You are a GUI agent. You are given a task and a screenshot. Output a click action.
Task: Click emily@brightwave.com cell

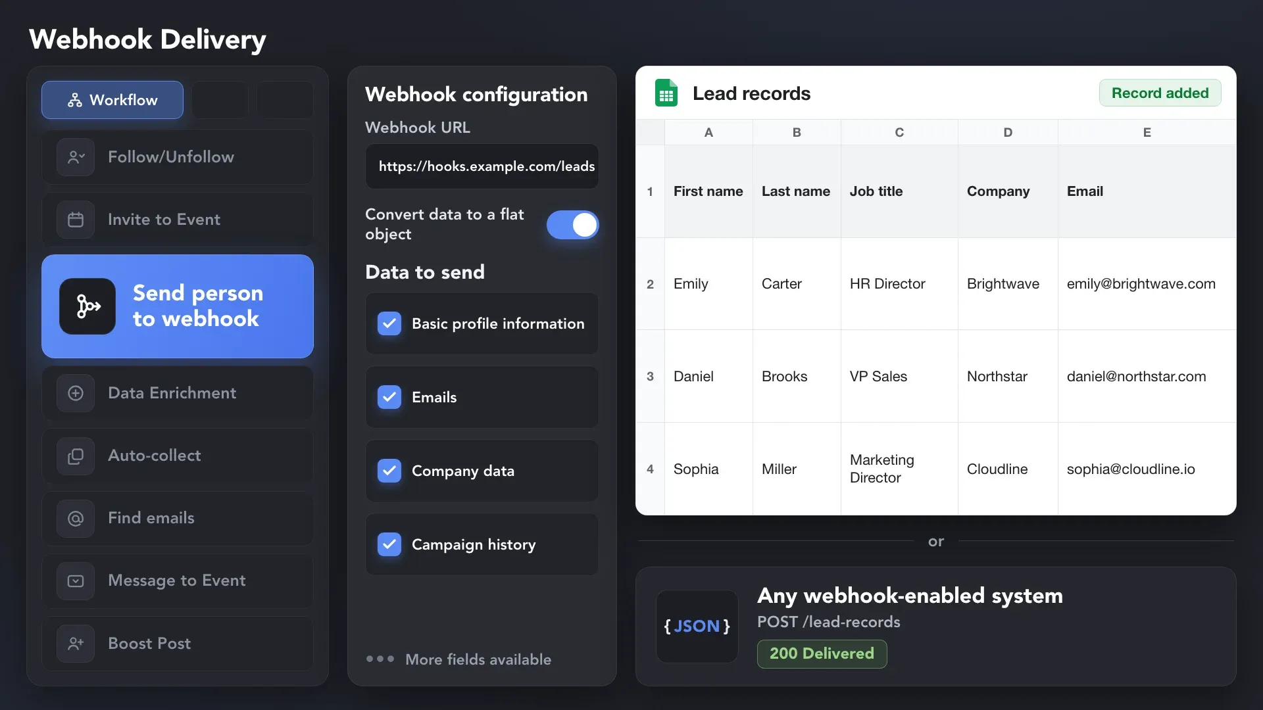pyautogui.click(x=1147, y=284)
